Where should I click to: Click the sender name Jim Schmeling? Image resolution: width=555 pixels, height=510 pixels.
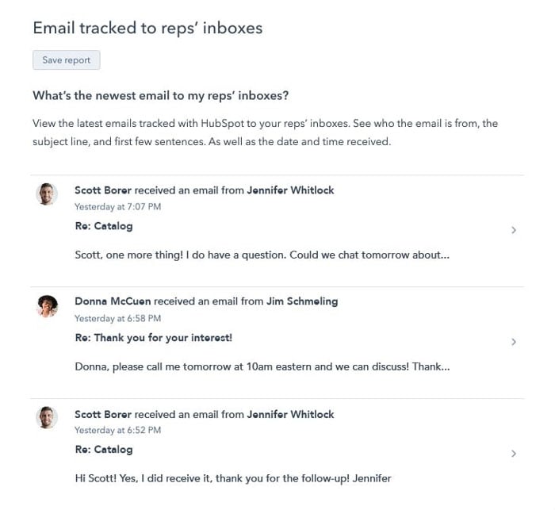click(302, 301)
